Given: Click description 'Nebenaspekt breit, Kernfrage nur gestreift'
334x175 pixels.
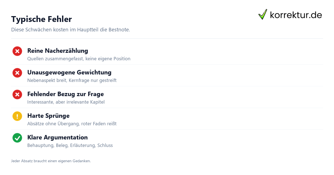Looking at the screenshot, I should tap(72, 81).
